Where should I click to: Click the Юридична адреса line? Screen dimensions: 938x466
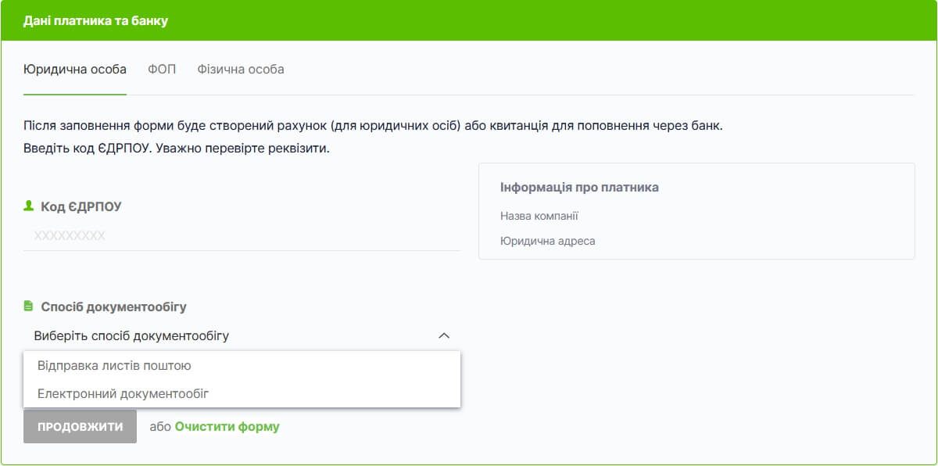pyautogui.click(x=548, y=241)
